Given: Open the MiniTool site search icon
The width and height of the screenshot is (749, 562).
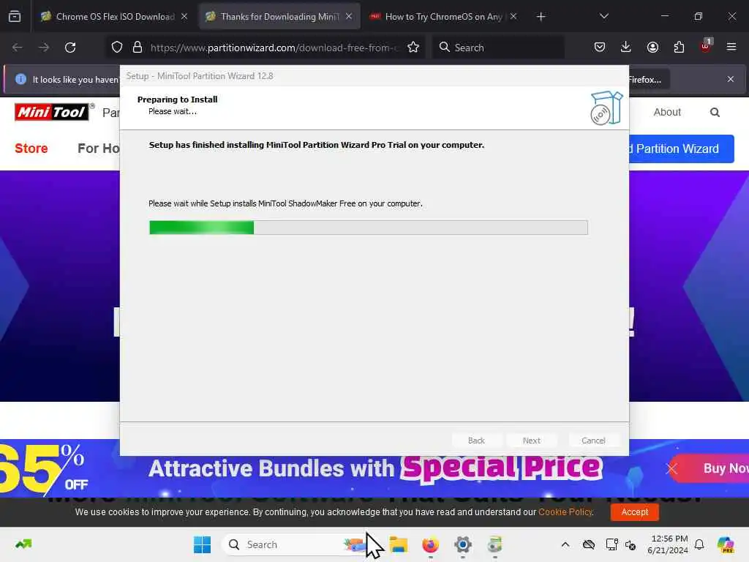Looking at the screenshot, I should coord(715,112).
